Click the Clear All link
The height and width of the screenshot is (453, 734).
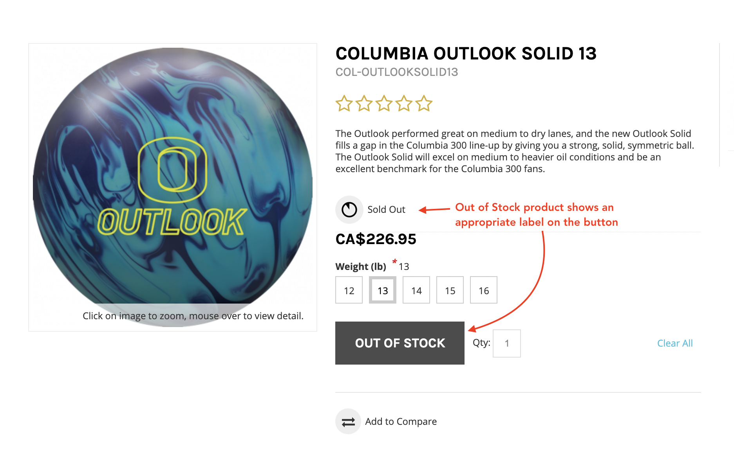[x=674, y=343]
